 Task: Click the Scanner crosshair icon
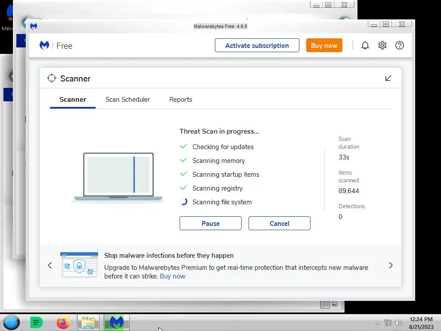[x=52, y=78]
